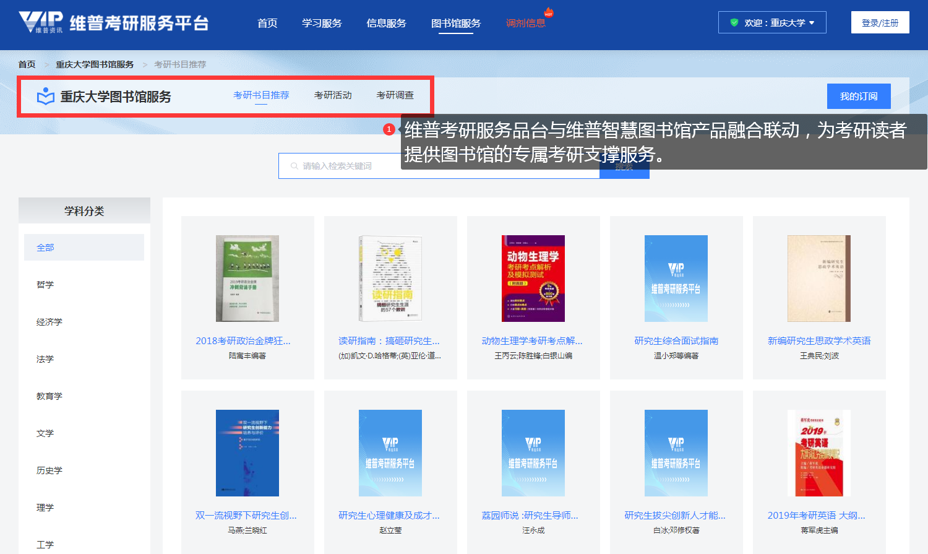Screen dimensions: 928x554
Task: Open the 新编研究生思政学术英语 title link
Action: tap(818, 341)
